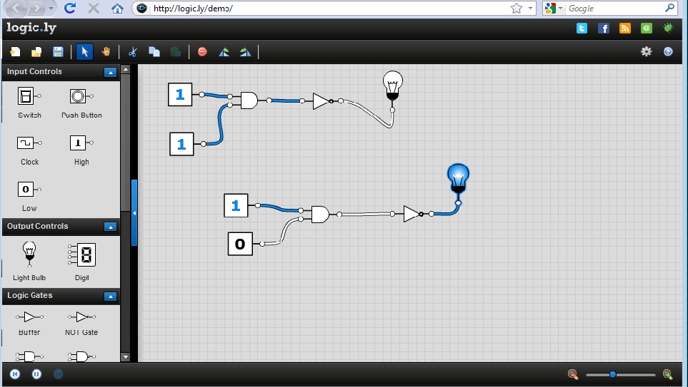Toggle the low constant 0 in bottom circuit

click(240, 244)
